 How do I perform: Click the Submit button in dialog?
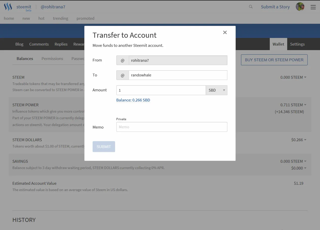[104, 147]
